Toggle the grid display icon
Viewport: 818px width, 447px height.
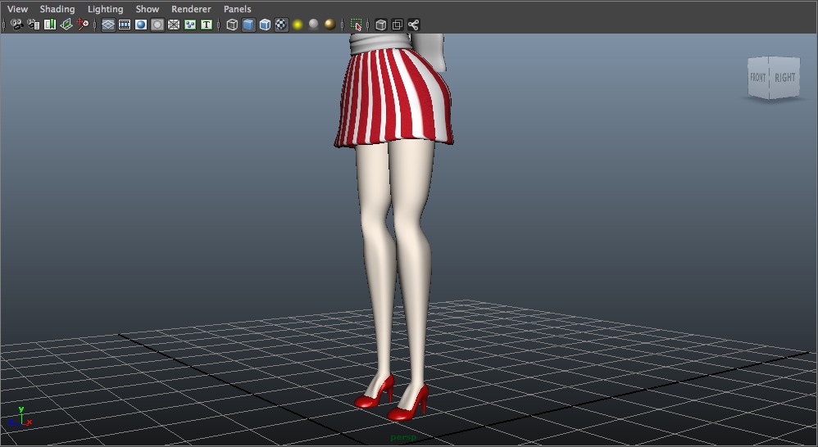[x=108, y=25]
